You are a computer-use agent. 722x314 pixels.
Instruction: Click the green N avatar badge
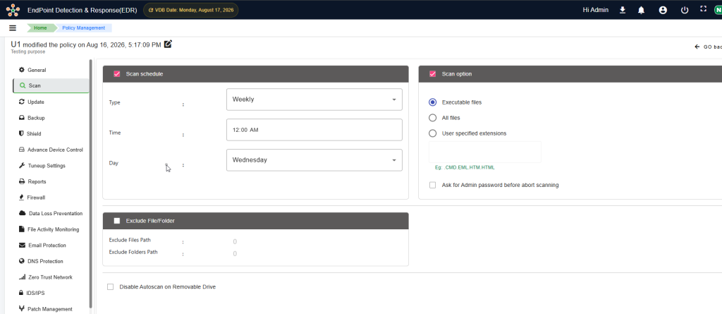click(x=718, y=10)
